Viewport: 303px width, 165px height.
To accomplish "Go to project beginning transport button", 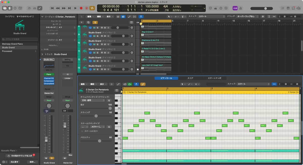I will [x=52, y=8].
